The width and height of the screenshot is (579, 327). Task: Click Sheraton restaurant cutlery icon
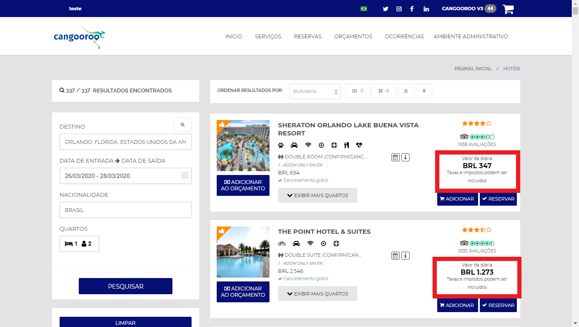(x=347, y=145)
